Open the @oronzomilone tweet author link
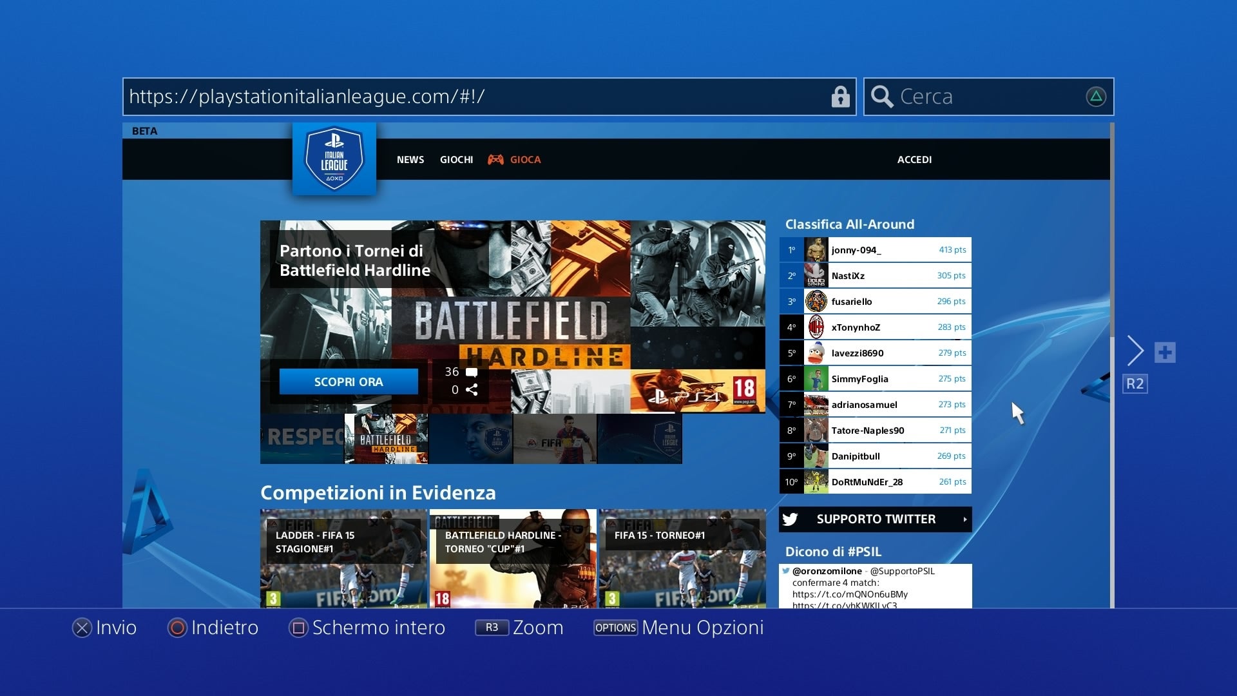The height and width of the screenshot is (696, 1237). point(827,571)
